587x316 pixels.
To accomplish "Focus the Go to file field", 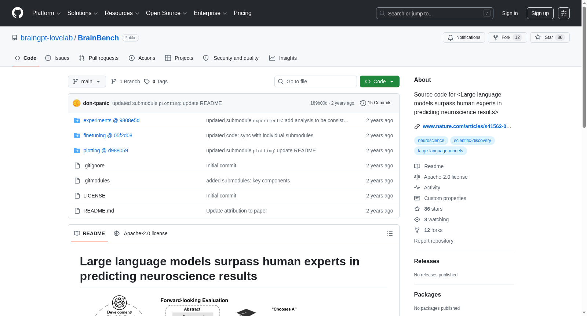I will [316, 81].
